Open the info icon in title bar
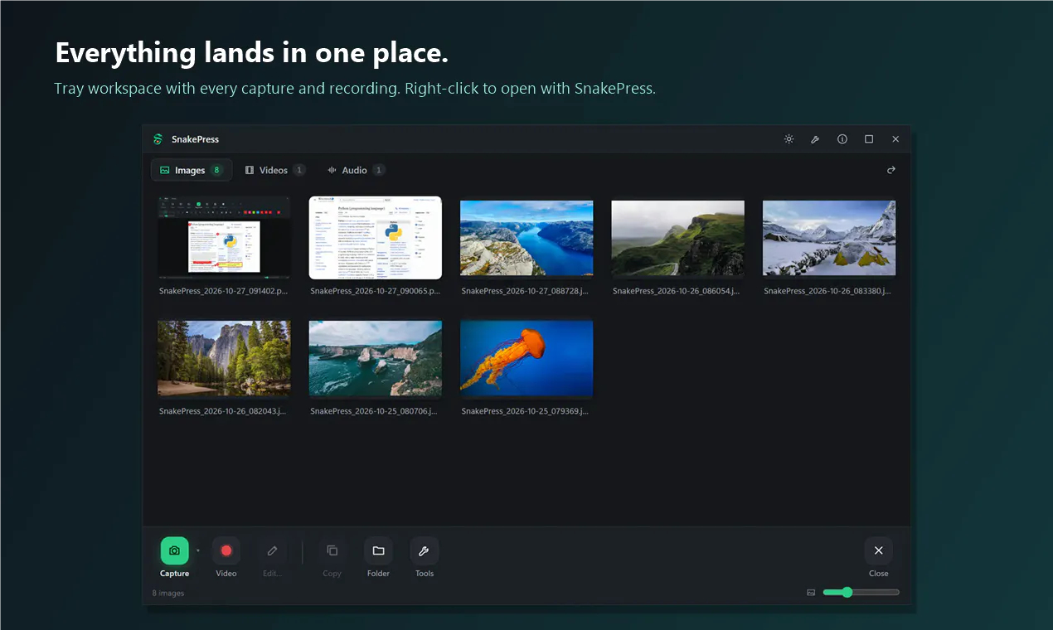The height and width of the screenshot is (630, 1053). 842,139
